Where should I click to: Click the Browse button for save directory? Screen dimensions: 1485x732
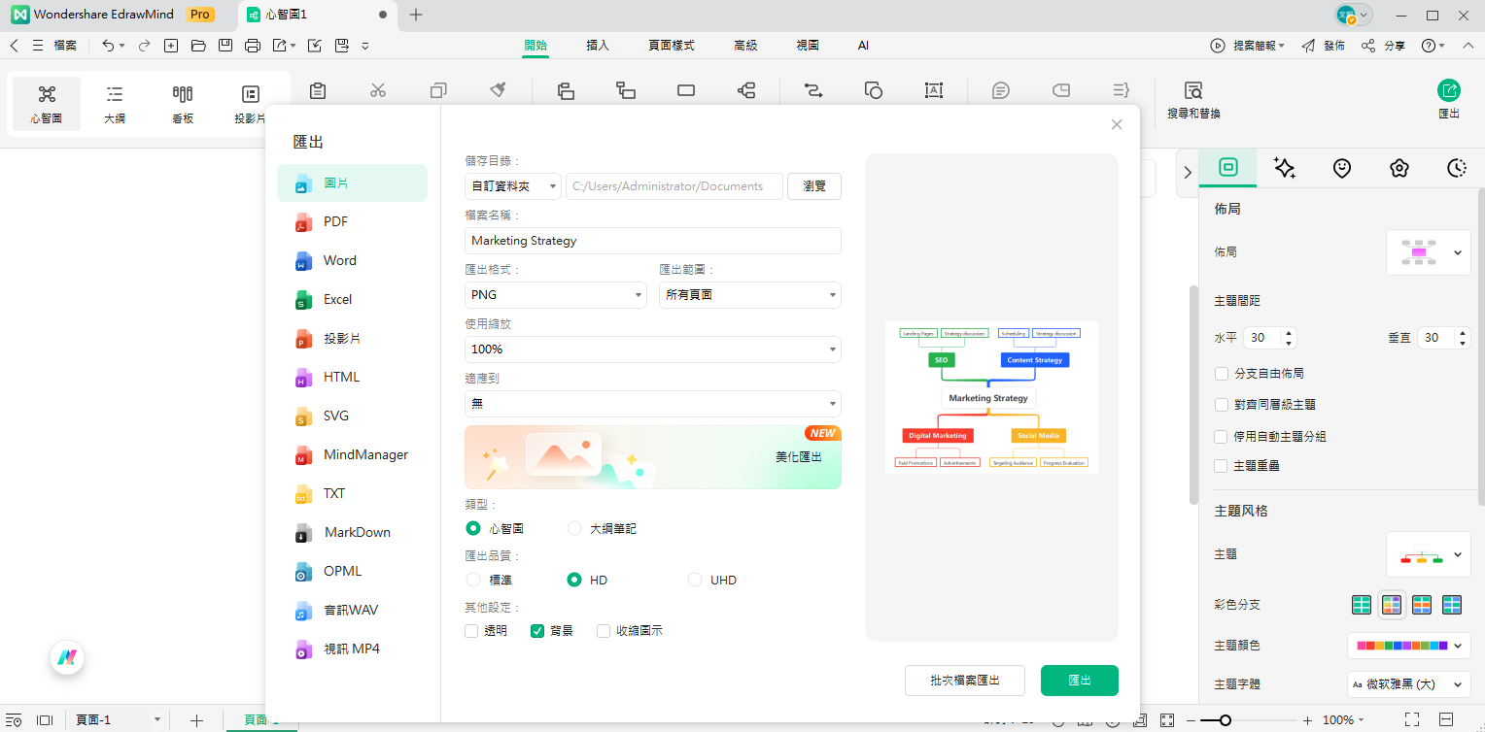click(x=813, y=186)
